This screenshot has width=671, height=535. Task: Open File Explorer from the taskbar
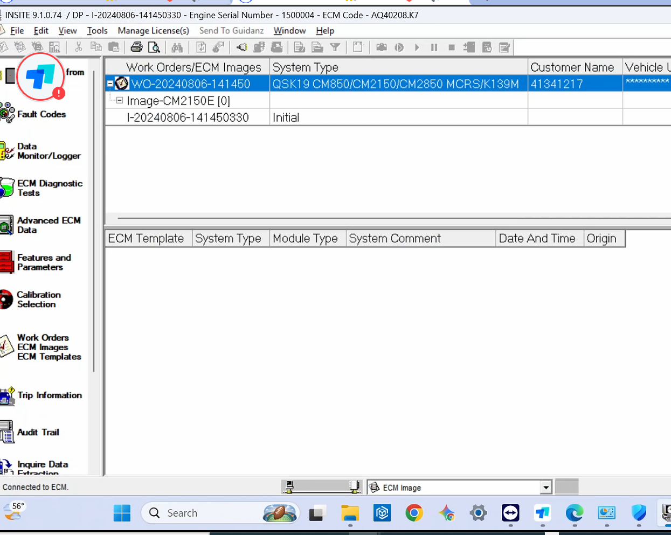click(x=350, y=513)
